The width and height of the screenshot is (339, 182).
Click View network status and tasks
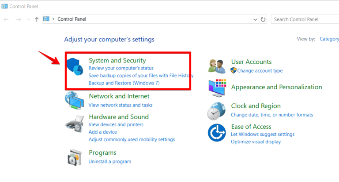pos(120,105)
